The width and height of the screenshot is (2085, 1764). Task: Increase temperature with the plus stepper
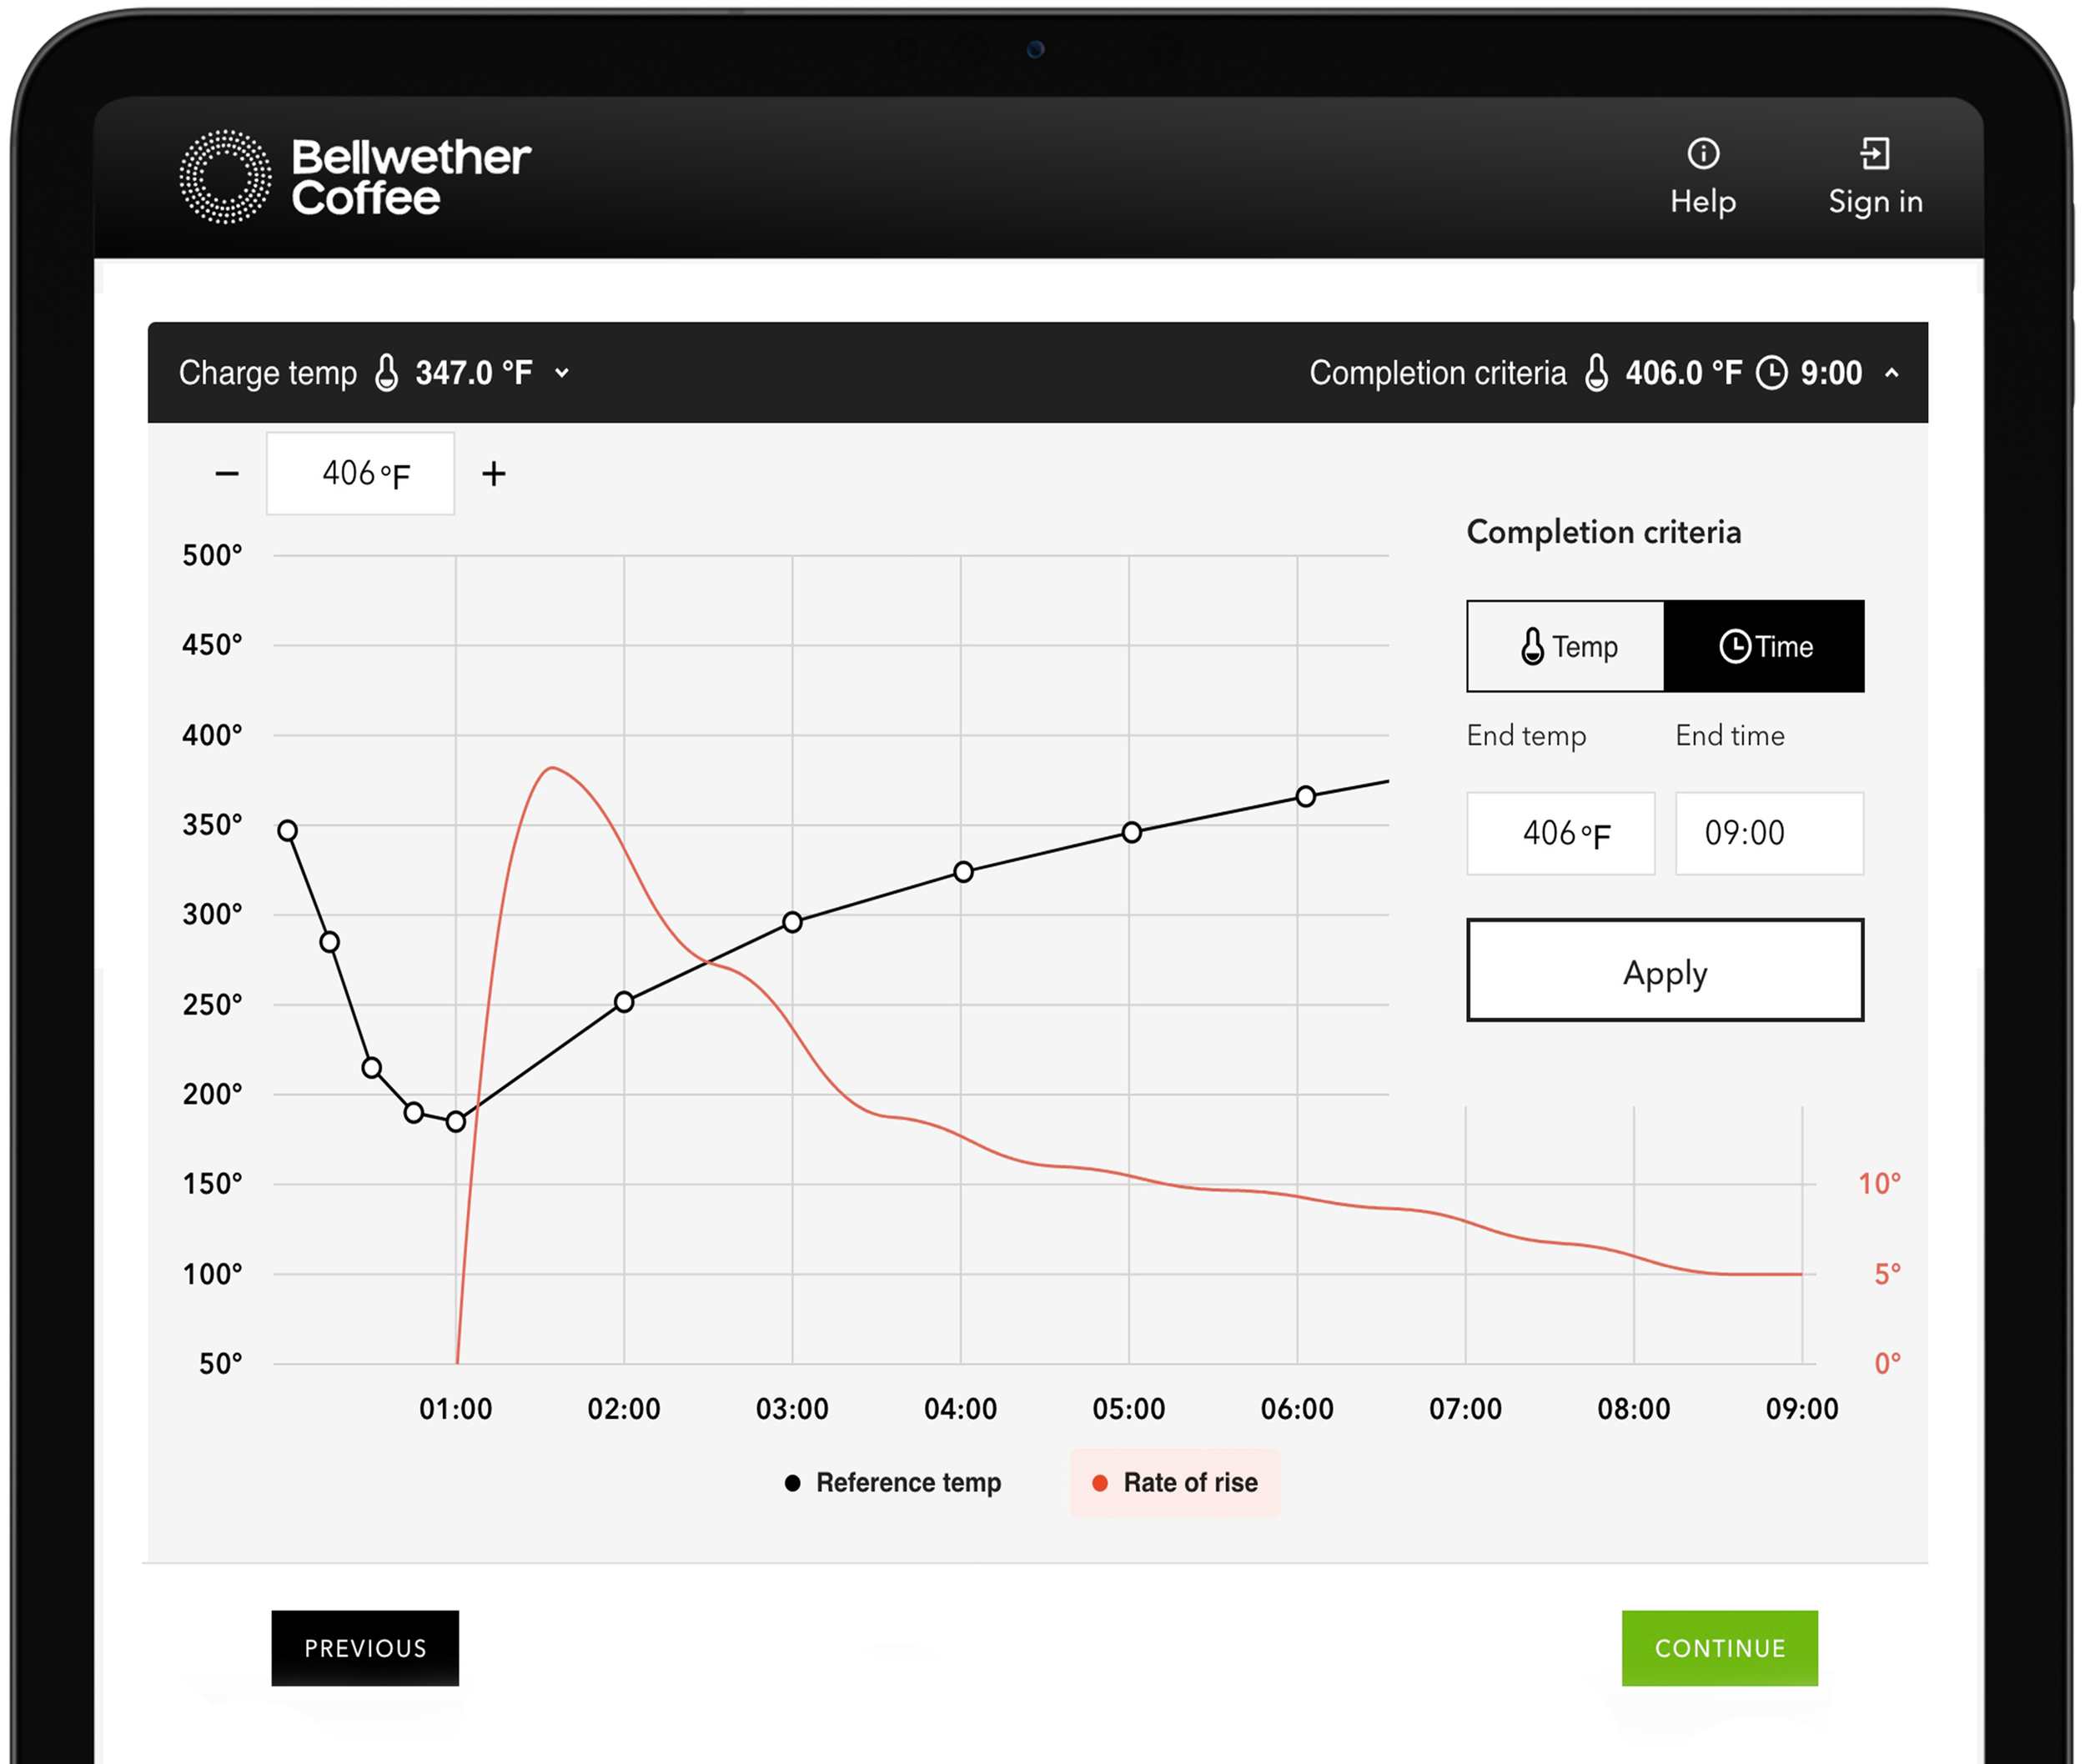495,473
